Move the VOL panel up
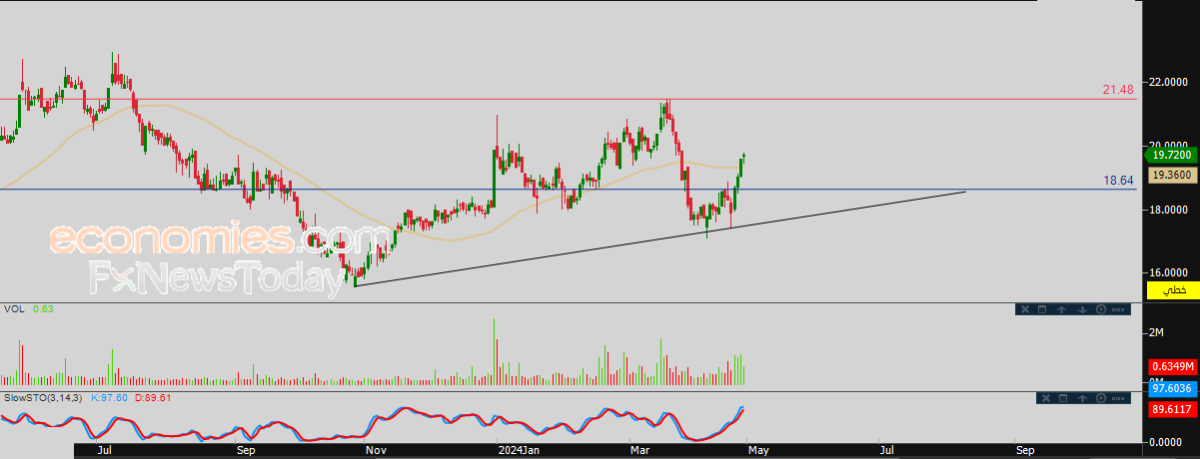The height and width of the screenshot is (459, 1200). pyautogui.click(x=1061, y=309)
